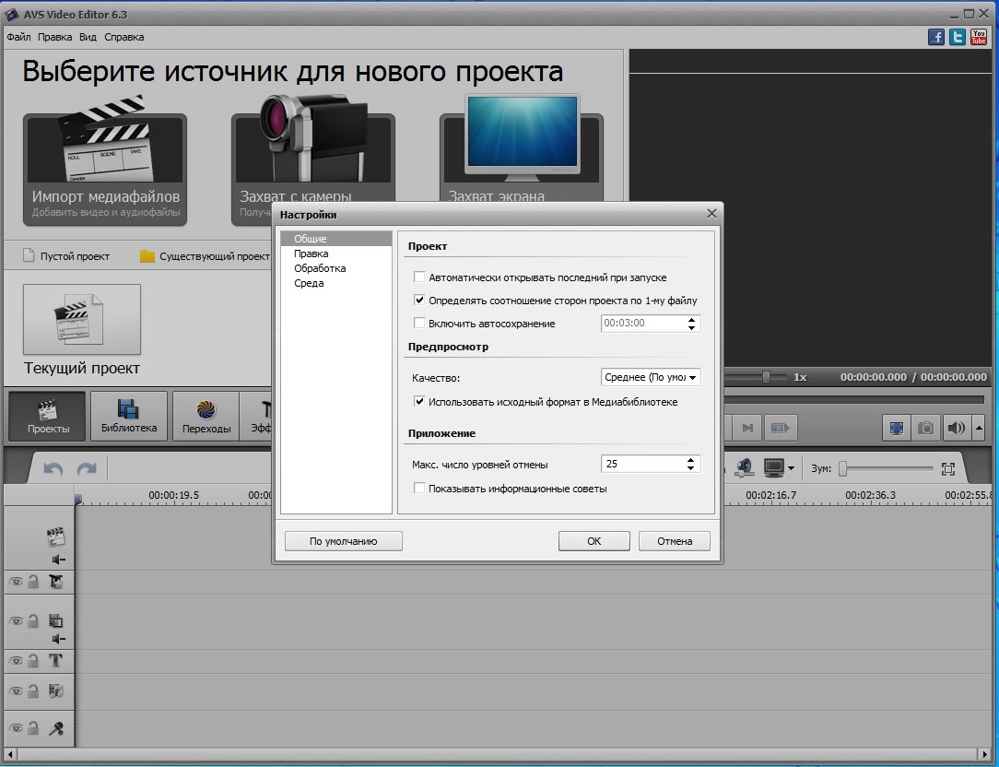Decrease autosave interval with down arrow
This screenshot has width=999, height=767.
coord(692,327)
